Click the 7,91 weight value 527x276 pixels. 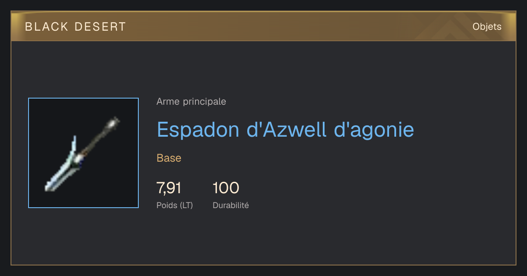(169, 188)
